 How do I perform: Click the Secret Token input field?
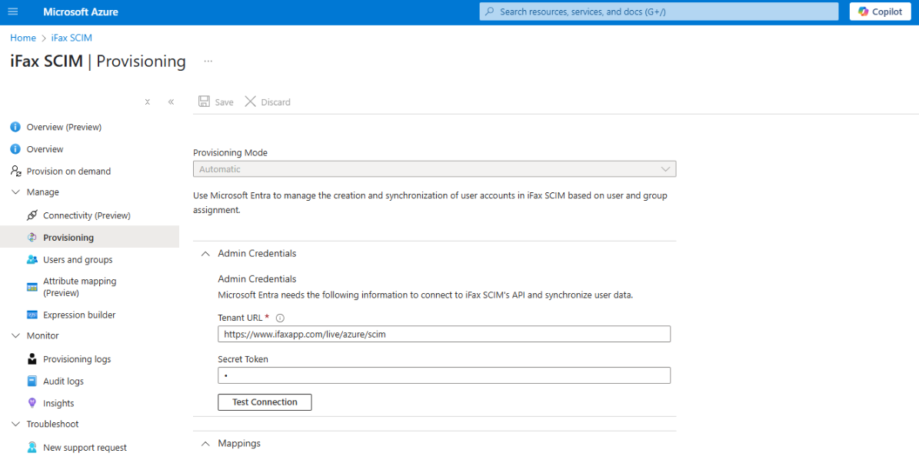coord(444,375)
